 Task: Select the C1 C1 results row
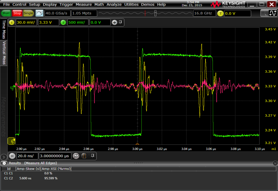[139, 173]
